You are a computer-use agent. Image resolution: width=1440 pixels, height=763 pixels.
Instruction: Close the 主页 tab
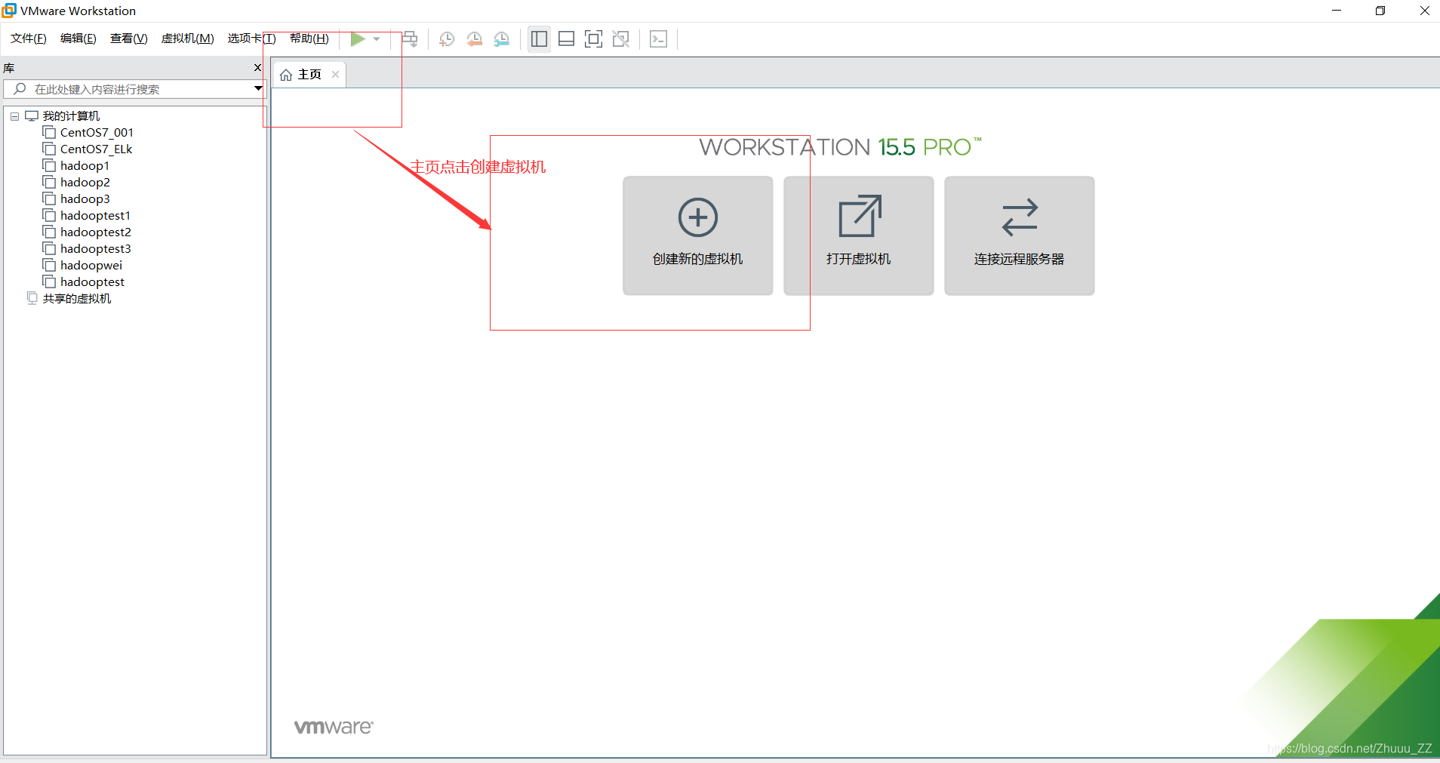coord(335,74)
